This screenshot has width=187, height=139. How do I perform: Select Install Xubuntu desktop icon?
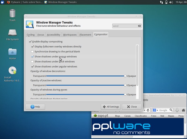(x=12, y=74)
